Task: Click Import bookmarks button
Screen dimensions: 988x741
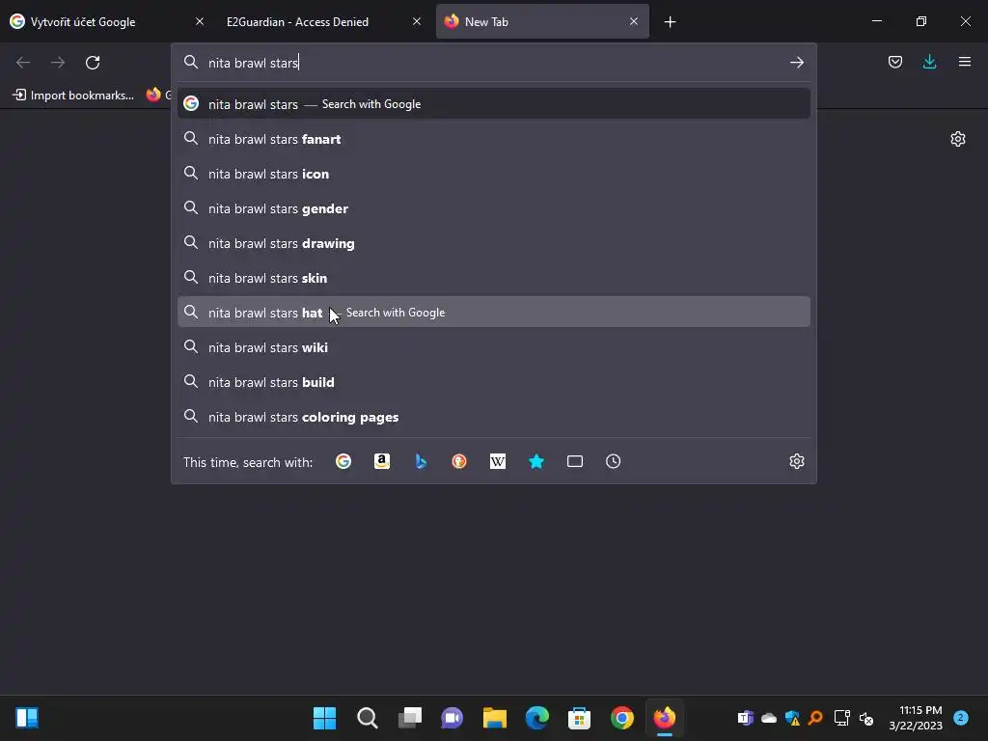Action: point(73,96)
